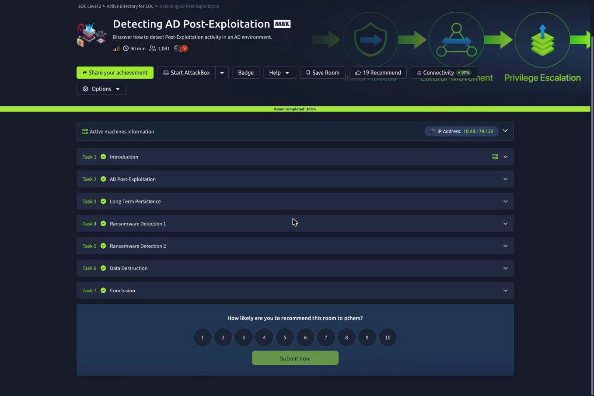The height and width of the screenshot is (396, 594).
Task: Click the Privilege Escalation banner icon
Action: pos(542,40)
